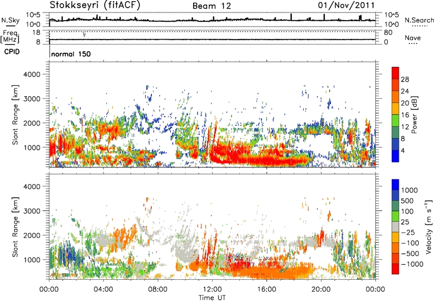434x301 pixels.
Task: Click the 16:00 time tick label
Action: (266, 290)
